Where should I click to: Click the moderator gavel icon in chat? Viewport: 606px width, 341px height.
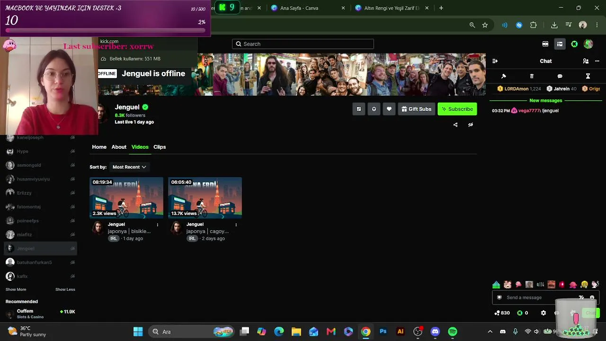click(504, 76)
